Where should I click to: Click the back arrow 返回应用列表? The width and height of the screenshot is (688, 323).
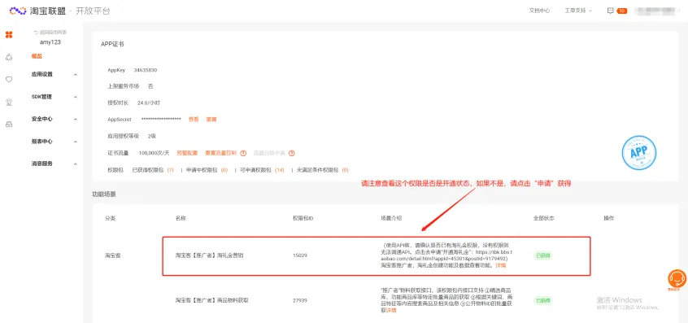(50, 33)
